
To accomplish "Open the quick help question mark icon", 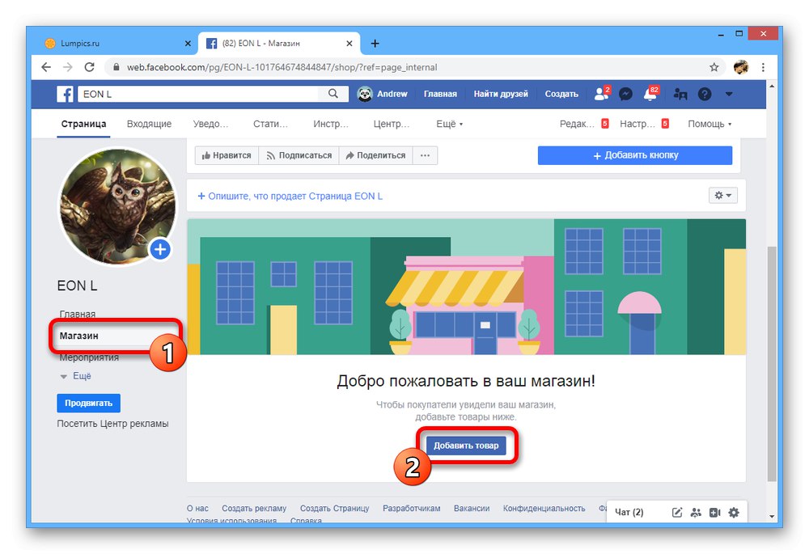I will [705, 94].
